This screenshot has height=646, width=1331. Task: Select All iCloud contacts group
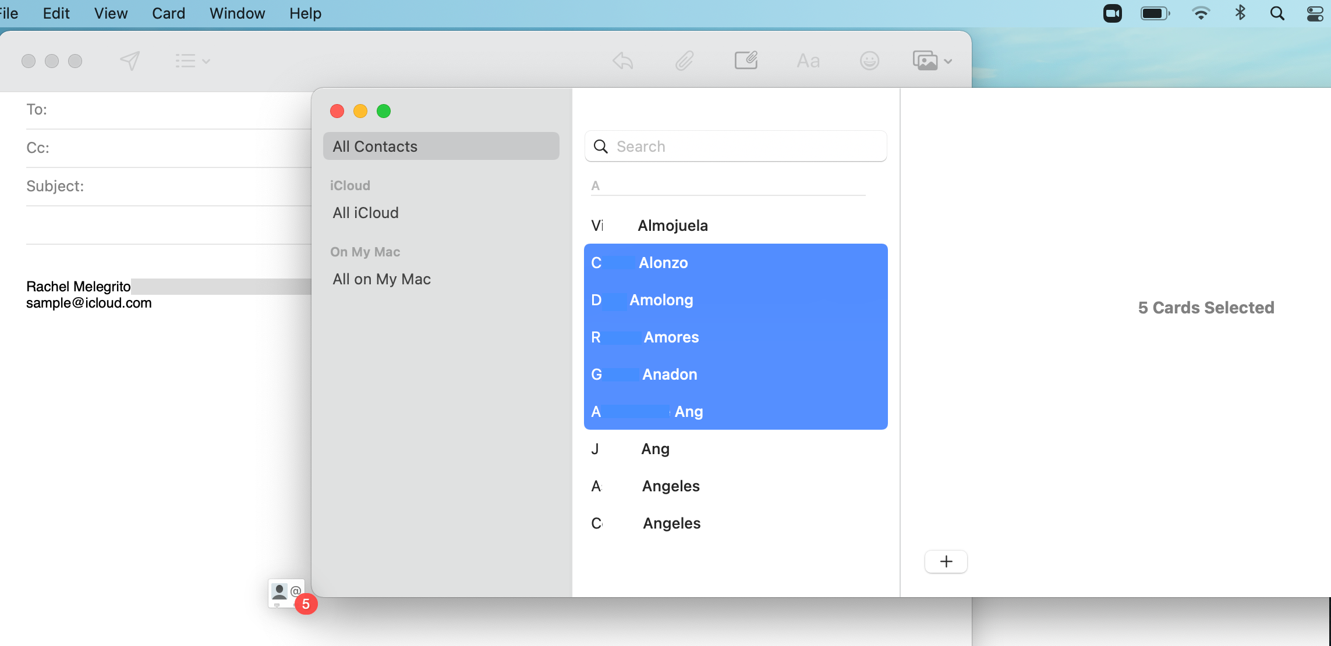click(366, 213)
